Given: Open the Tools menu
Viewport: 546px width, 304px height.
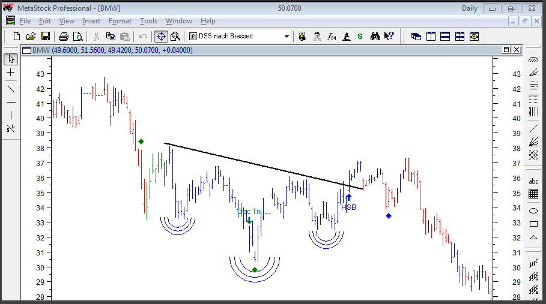Looking at the screenshot, I should click(x=149, y=21).
